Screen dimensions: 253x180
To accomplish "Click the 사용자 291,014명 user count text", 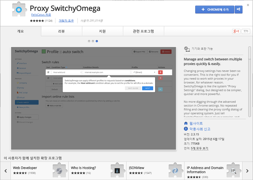I will pos(92,20).
